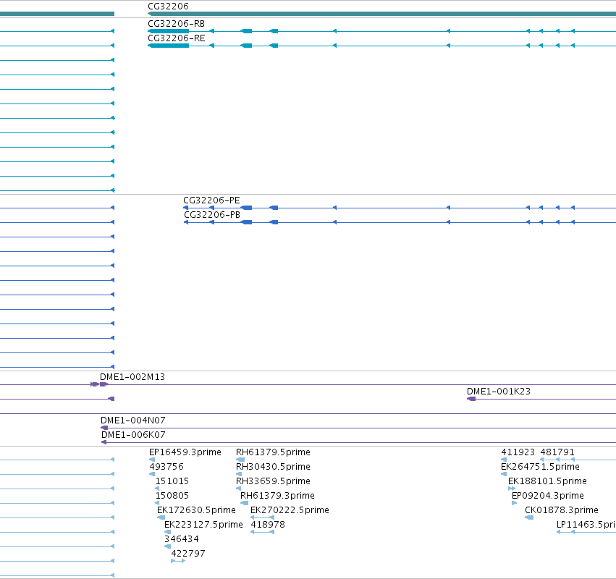Image resolution: width=616 pixels, height=579 pixels.
Task: Select the RH61379.3prime EST label
Action: tap(277, 496)
